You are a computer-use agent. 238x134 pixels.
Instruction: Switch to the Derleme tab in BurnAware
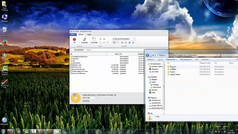pyautogui.click(x=81, y=35)
